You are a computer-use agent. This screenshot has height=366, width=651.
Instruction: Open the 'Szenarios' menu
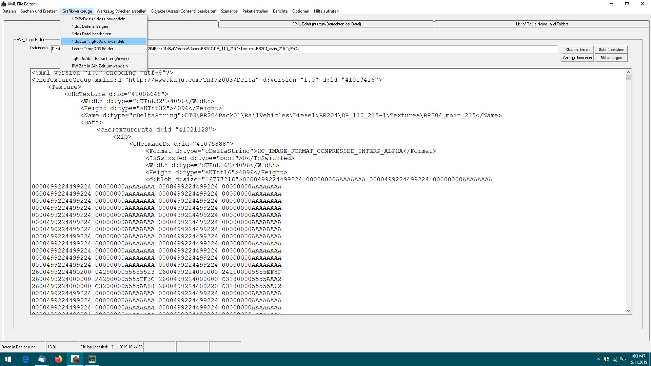click(x=229, y=11)
